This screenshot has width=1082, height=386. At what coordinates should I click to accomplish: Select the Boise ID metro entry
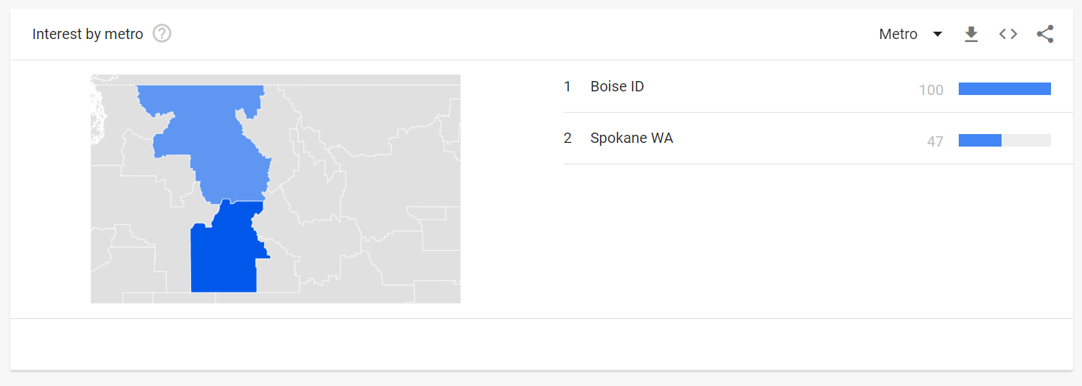click(617, 86)
